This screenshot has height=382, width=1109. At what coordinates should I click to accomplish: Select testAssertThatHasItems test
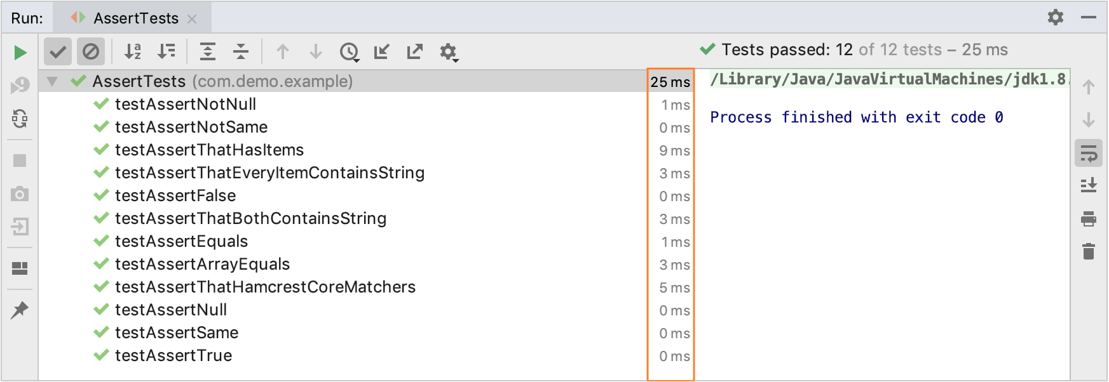pyautogui.click(x=210, y=150)
